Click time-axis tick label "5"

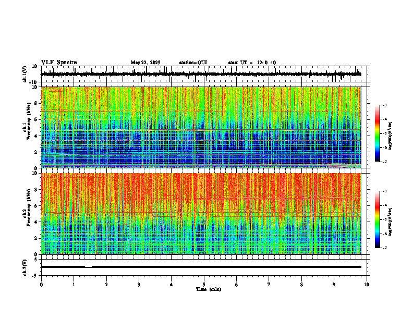(x=204, y=285)
